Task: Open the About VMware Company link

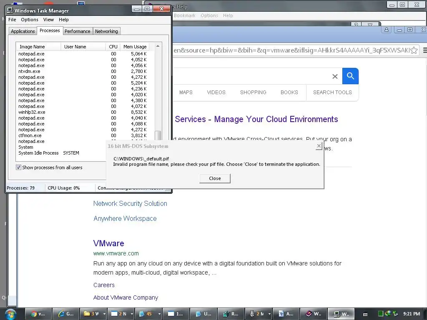Action: click(126, 297)
